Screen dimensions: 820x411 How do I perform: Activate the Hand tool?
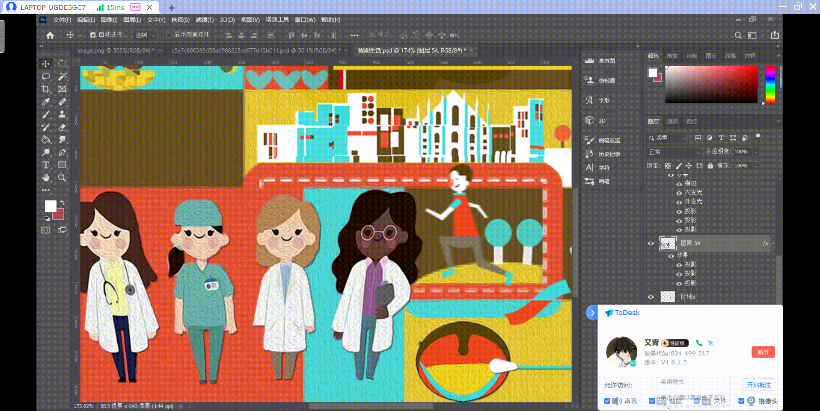[46, 178]
